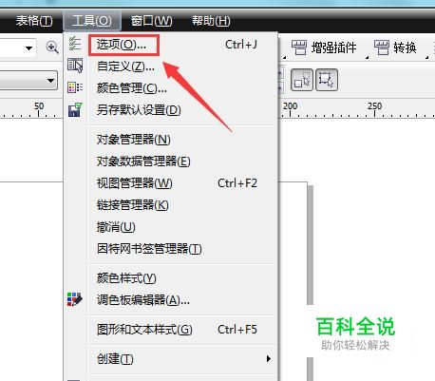Open the 窗口(W) menu
This screenshot has height=381, width=435.
click(152, 21)
